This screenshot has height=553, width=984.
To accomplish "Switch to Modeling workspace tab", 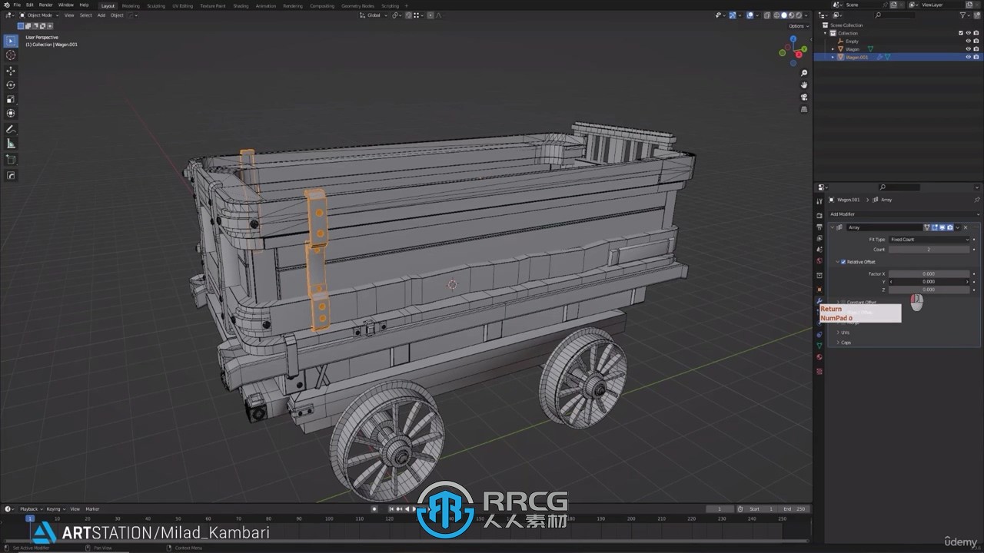I will [x=131, y=5].
